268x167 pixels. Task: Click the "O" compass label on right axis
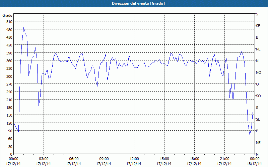point(257,84)
